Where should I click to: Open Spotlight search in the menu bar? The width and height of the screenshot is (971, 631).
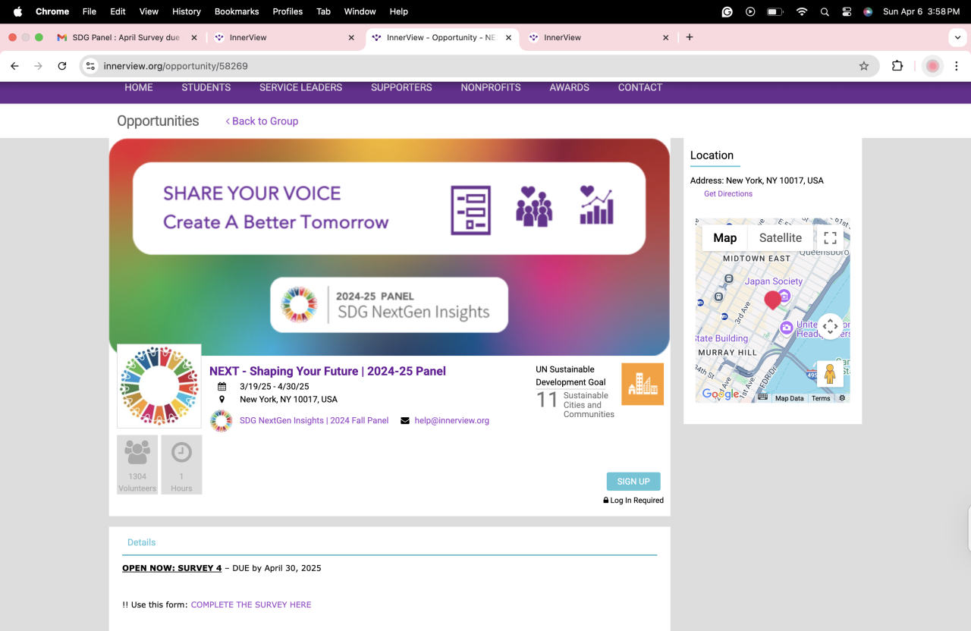[x=825, y=11]
